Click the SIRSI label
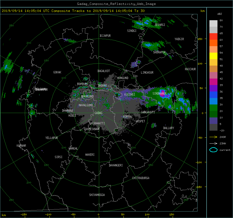 tap(59, 157)
